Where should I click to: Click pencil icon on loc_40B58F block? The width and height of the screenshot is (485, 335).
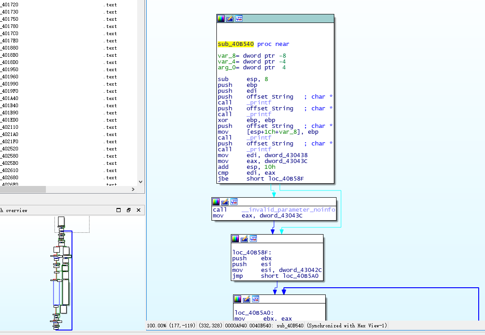coord(244,239)
